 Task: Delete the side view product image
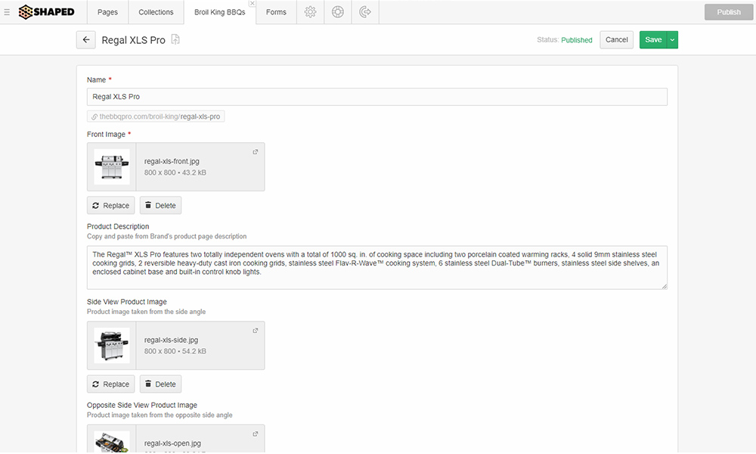pos(160,384)
